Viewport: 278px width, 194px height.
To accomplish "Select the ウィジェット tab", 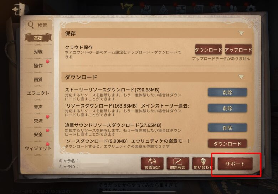I will (38, 148).
